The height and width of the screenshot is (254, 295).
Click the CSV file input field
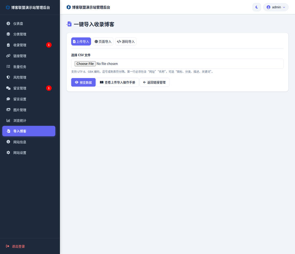point(177,63)
